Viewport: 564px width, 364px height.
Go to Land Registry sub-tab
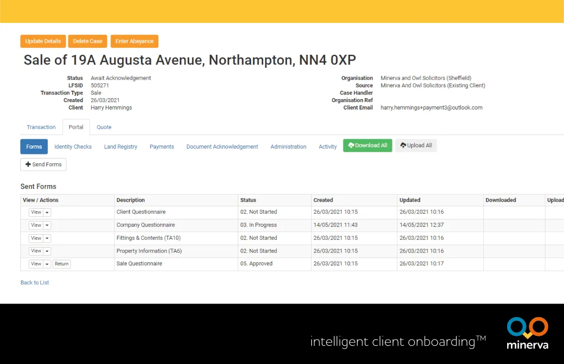click(120, 147)
